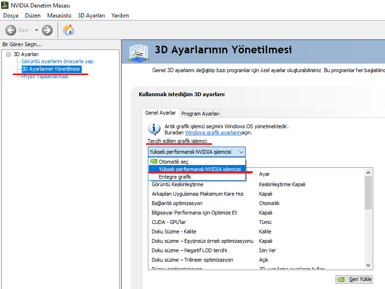Viewport: 385px width, 289px height.
Task: Open the Tercih edilen grafik işlemci combo box
Action: [x=197, y=152]
